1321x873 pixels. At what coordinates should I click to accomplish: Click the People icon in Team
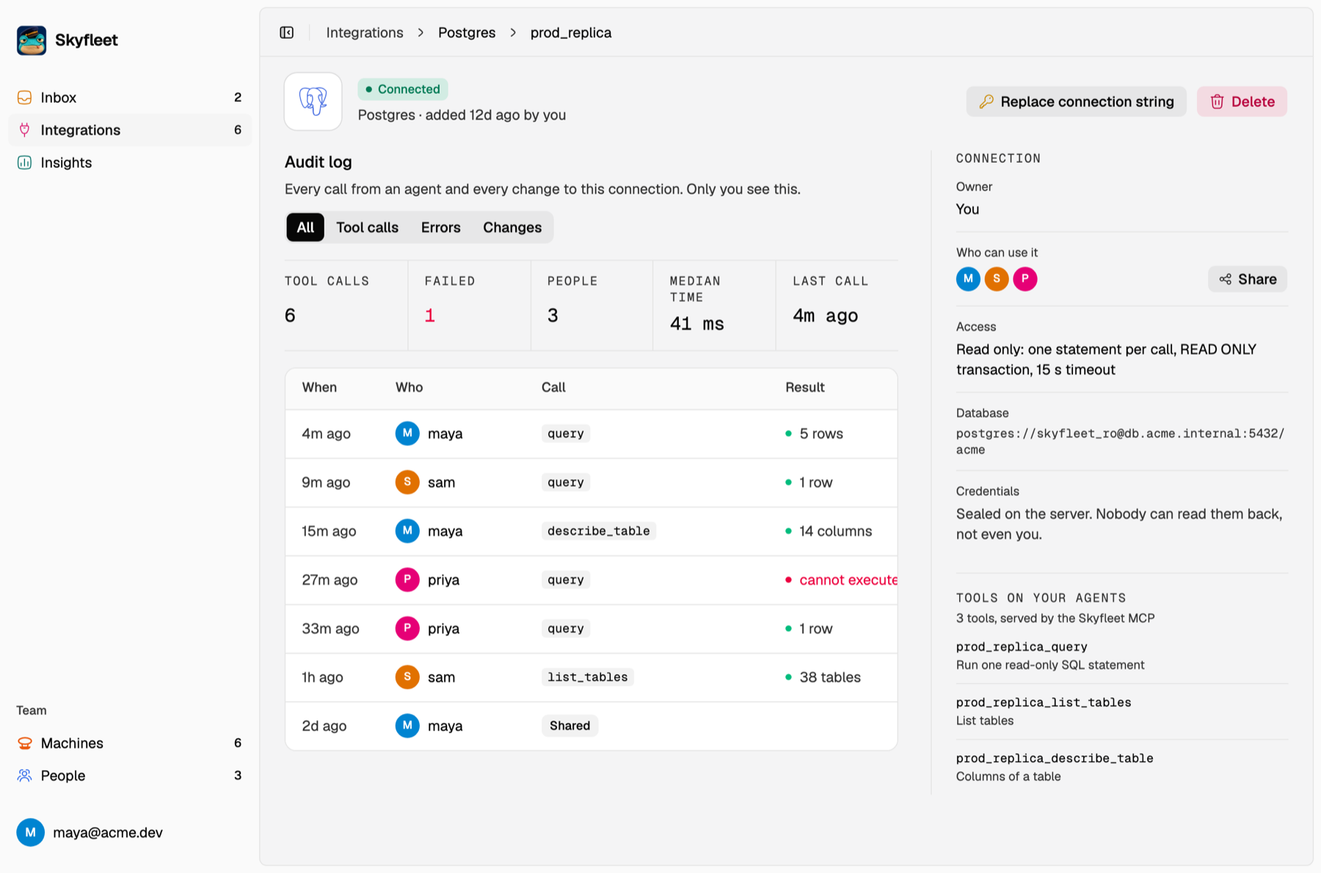click(24, 775)
